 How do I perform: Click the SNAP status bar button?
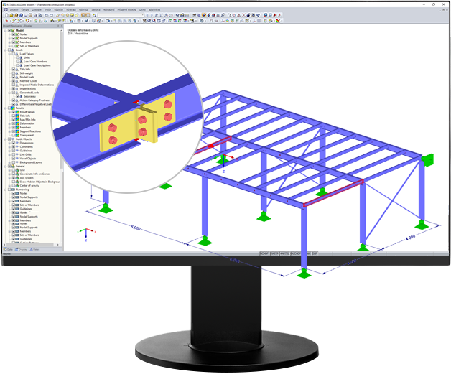[x=264, y=253]
